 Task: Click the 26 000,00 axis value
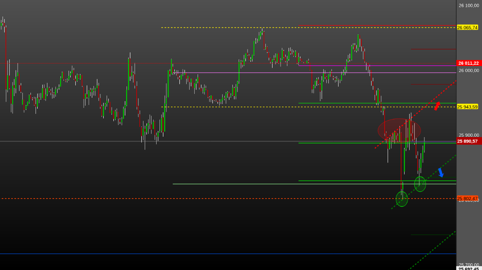(469, 70)
